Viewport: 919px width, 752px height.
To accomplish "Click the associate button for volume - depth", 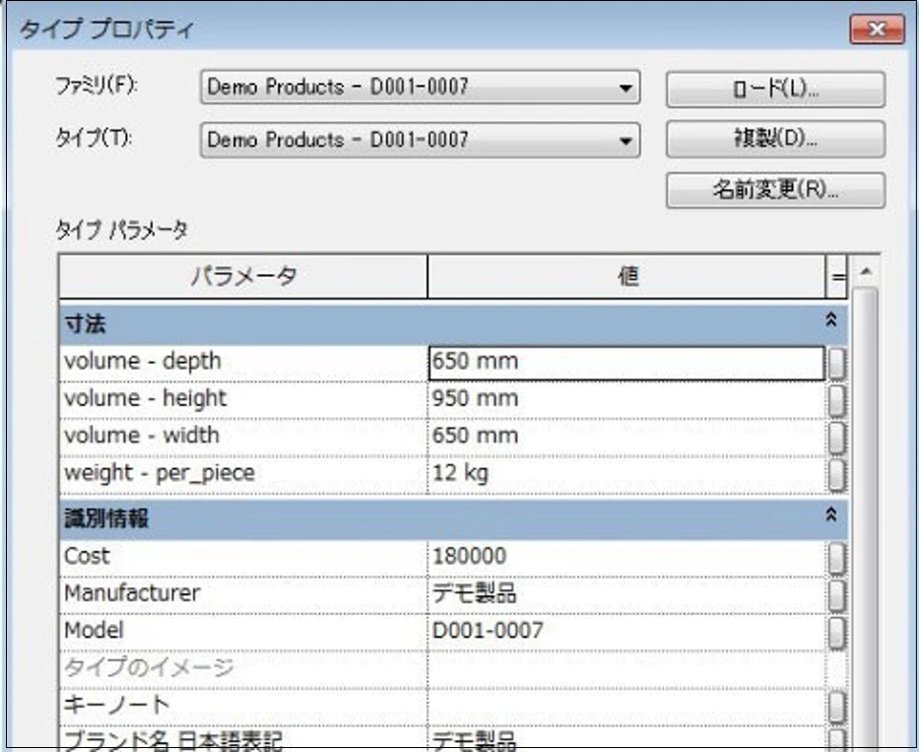I will (837, 364).
